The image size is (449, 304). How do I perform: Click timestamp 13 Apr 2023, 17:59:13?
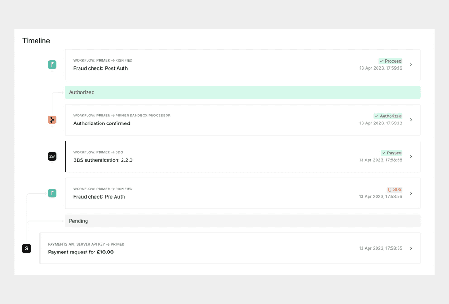click(x=381, y=123)
